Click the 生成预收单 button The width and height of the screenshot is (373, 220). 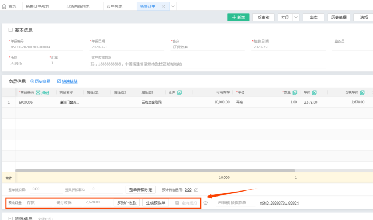(x=155, y=203)
